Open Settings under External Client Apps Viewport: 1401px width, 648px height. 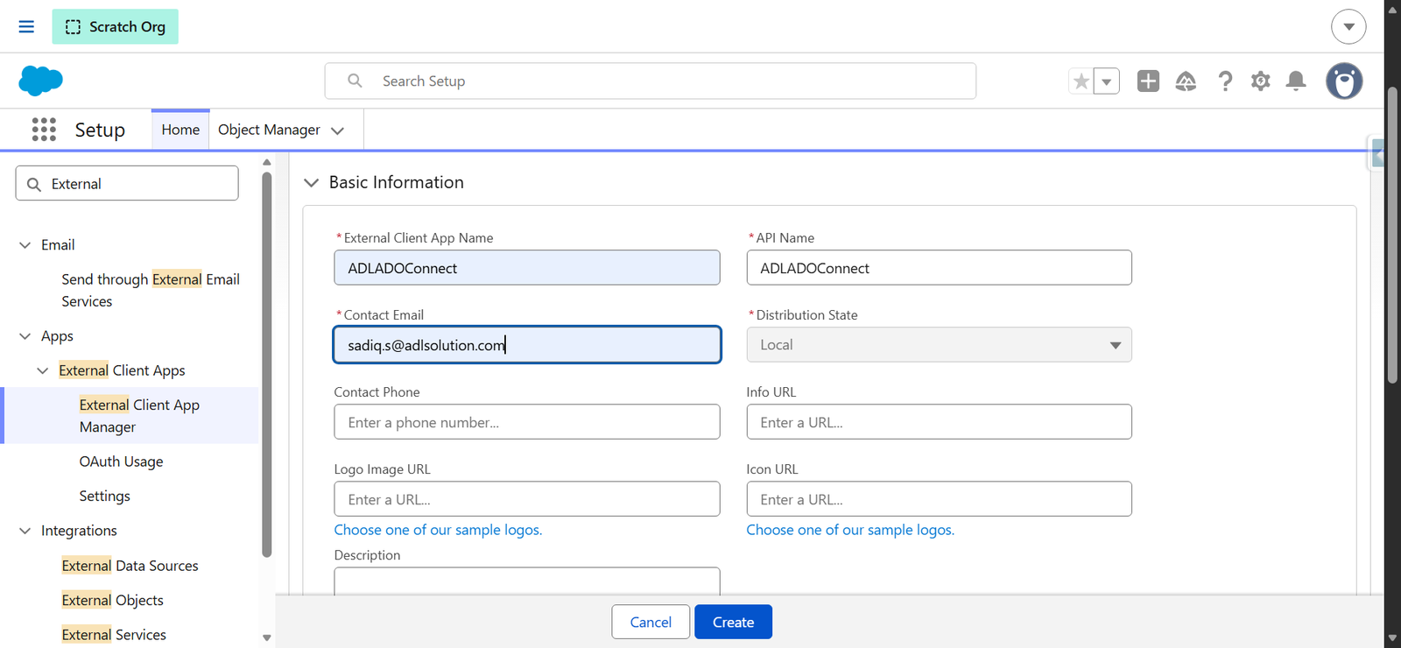[104, 496]
